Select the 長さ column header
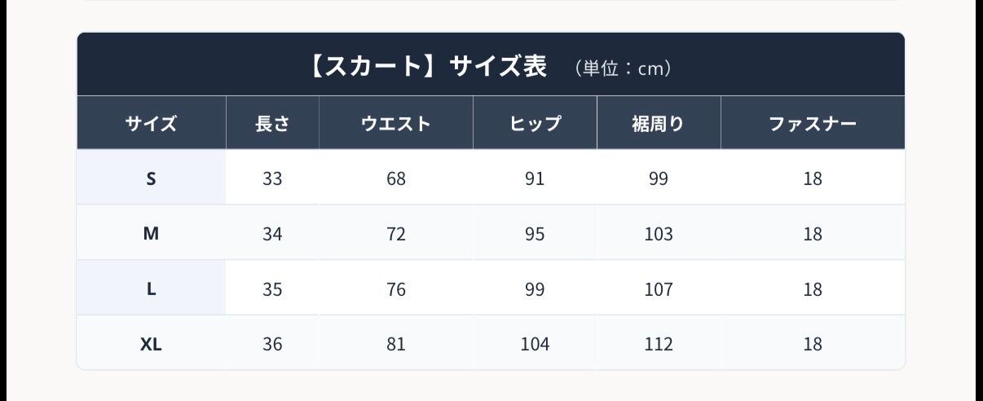This screenshot has height=401, width=983. coord(272,124)
